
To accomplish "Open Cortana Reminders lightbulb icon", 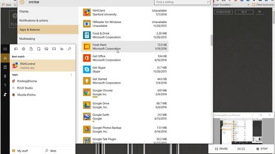I will point(5,76).
